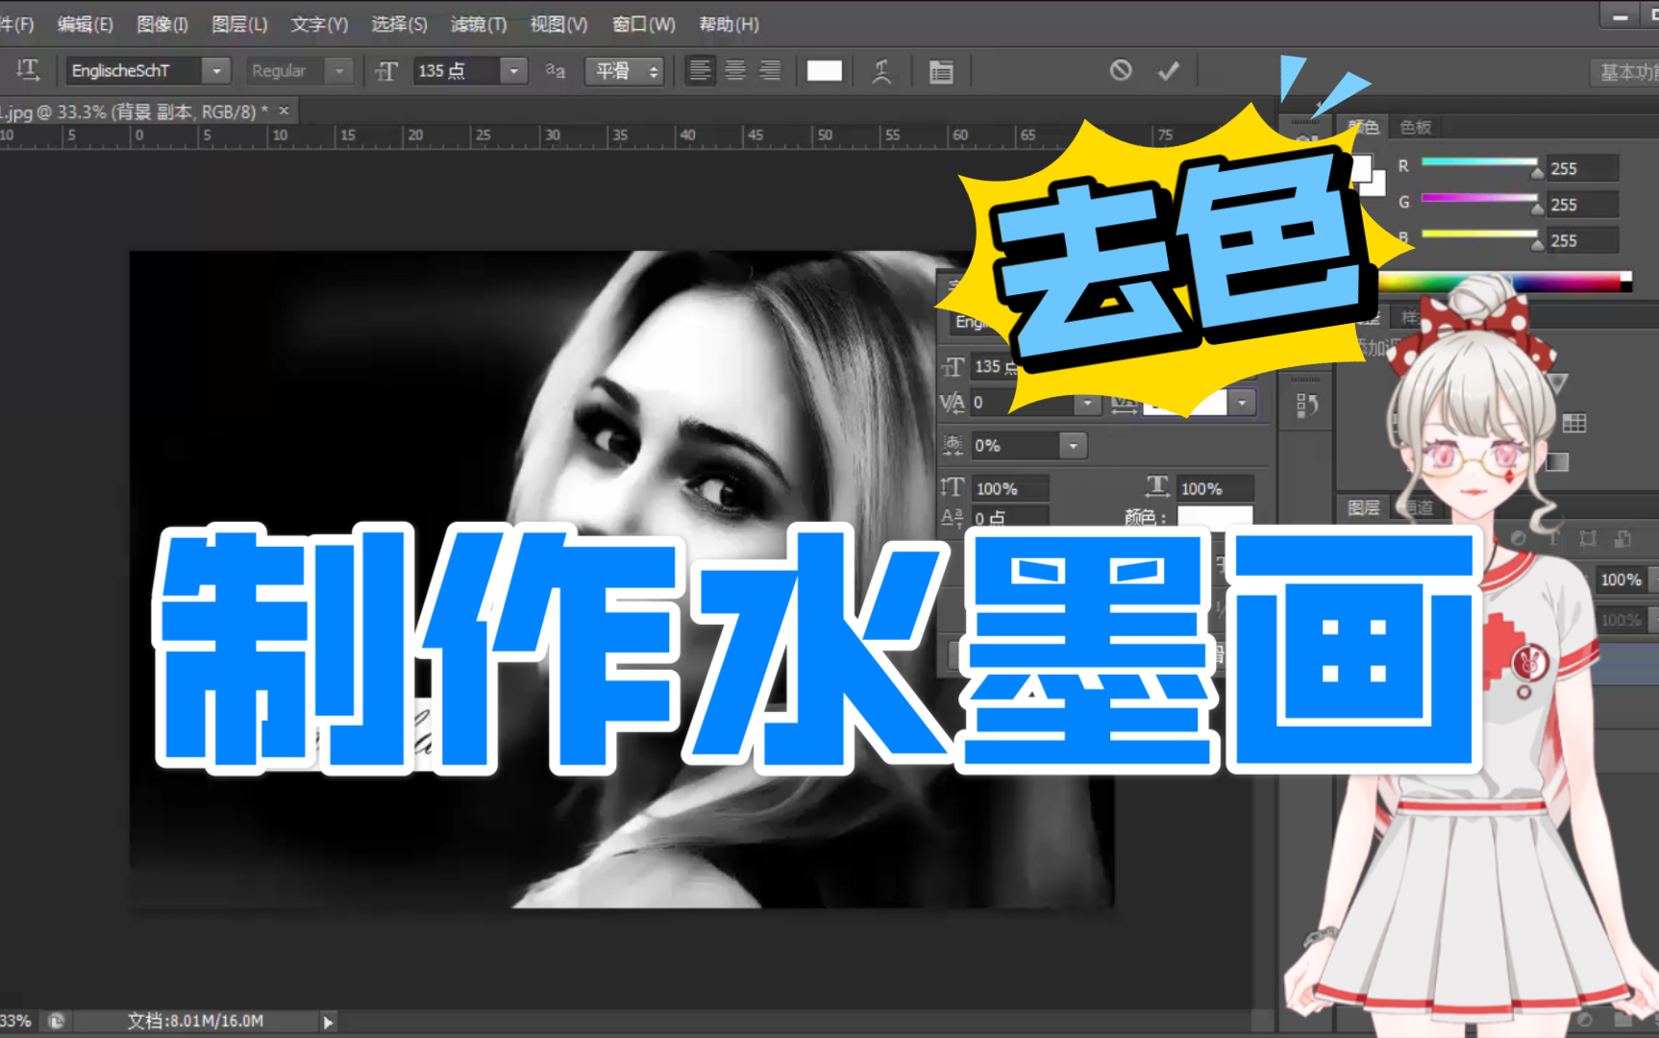This screenshot has height=1038, width=1659.
Task: Switch to the 色板 swatches tab
Action: pyautogui.click(x=1416, y=126)
